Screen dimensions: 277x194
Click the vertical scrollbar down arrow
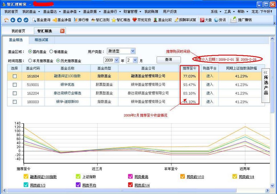tap(272, 185)
